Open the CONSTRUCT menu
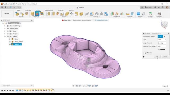170x95 pixels. (x=117, y=17)
